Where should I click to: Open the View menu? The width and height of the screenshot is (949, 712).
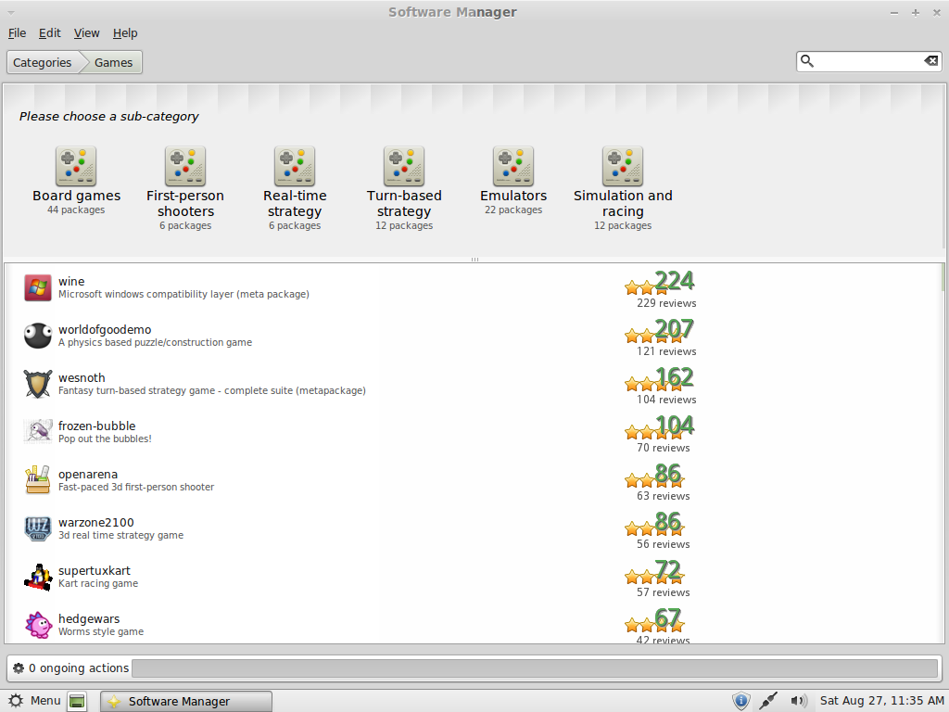click(86, 33)
